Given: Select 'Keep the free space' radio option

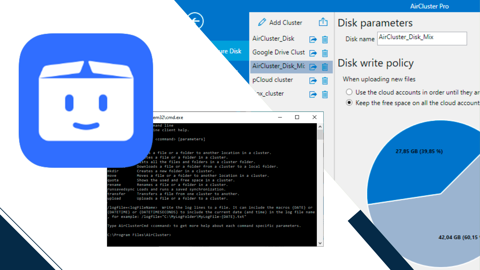Looking at the screenshot, I should coord(349,102).
